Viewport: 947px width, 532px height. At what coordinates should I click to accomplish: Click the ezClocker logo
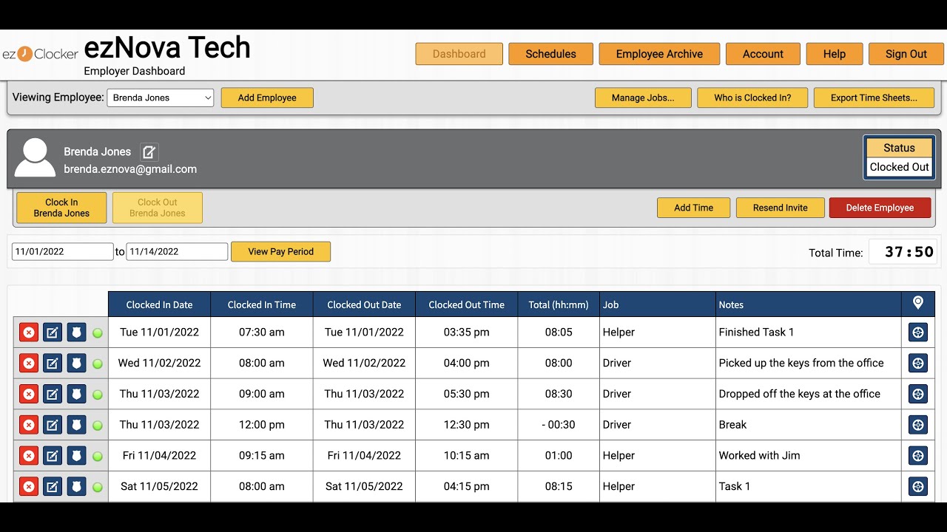click(40, 54)
